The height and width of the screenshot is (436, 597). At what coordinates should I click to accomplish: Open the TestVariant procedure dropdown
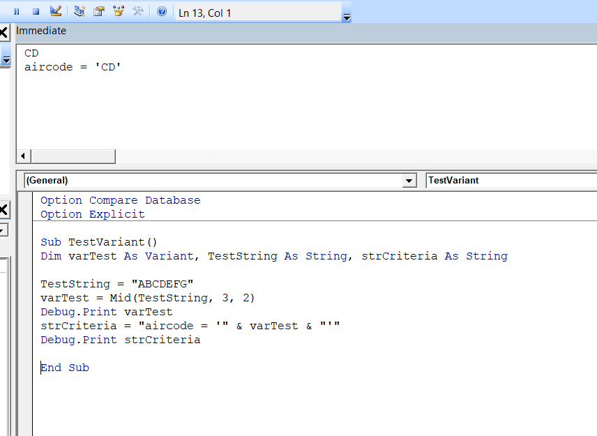pyautogui.click(x=511, y=181)
